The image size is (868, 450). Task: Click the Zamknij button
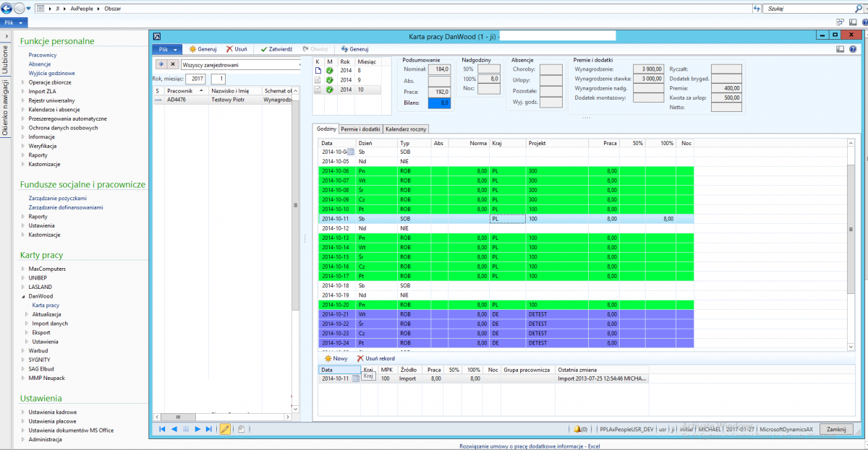pos(836,429)
